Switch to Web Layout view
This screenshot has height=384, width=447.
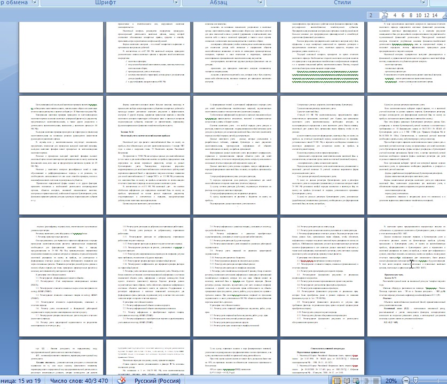pos(356,380)
